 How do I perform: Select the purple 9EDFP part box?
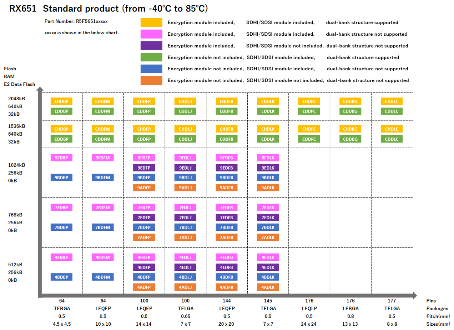(x=144, y=168)
